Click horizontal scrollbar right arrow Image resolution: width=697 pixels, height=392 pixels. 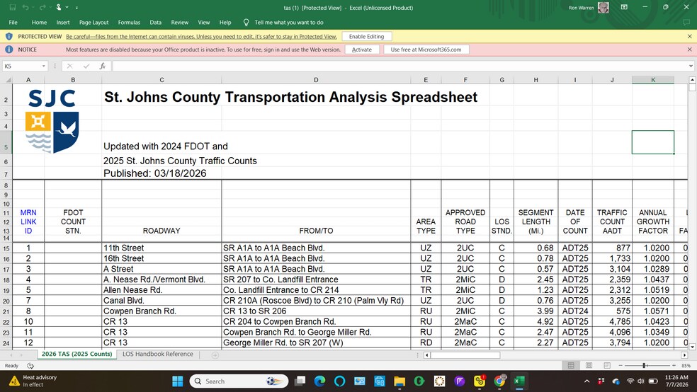(x=684, y=354)
